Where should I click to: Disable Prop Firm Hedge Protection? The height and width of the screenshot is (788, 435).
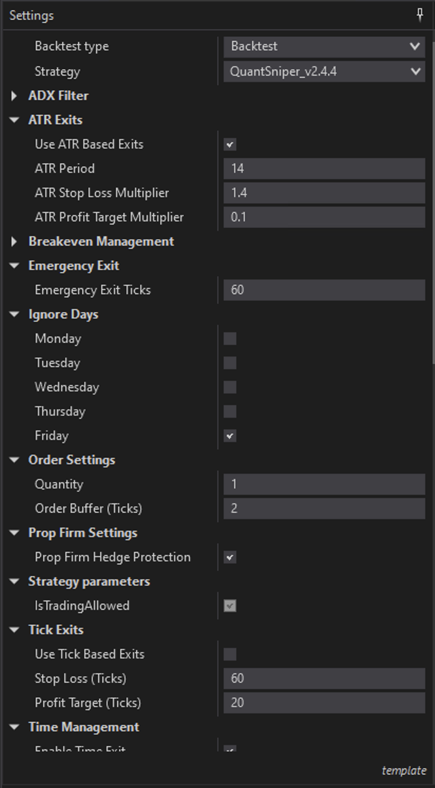pyautogui.click(x=230, y=557)
